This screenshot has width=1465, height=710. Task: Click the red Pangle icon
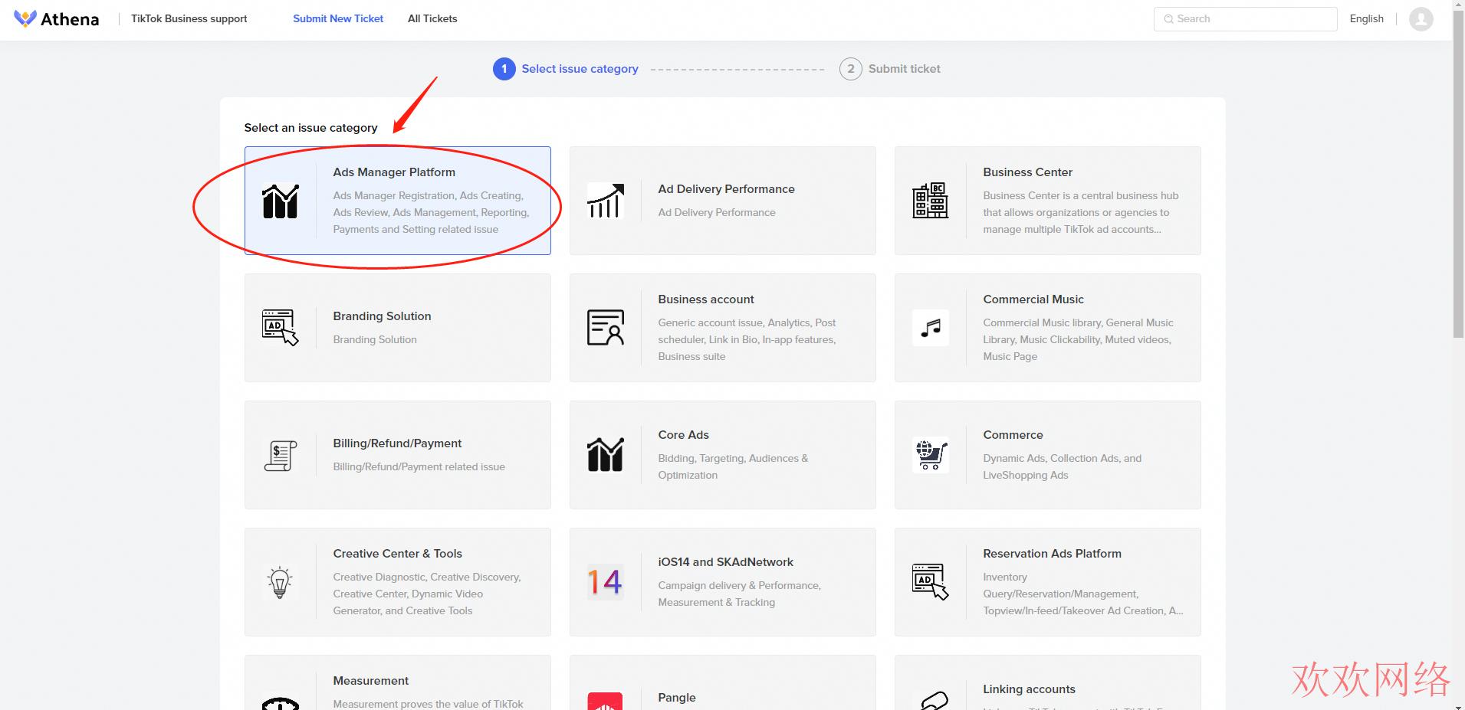coord(605,701)
